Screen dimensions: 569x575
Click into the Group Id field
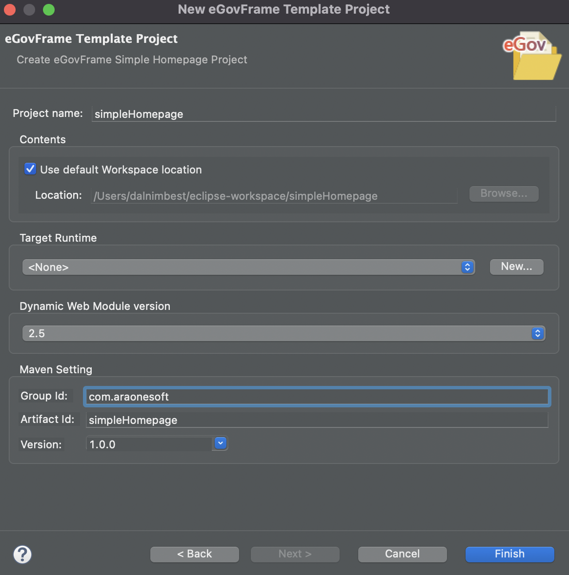[x=317, y=397]
